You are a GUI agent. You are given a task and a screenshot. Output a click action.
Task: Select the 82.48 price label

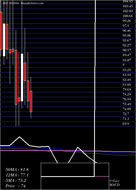(127, 80)
